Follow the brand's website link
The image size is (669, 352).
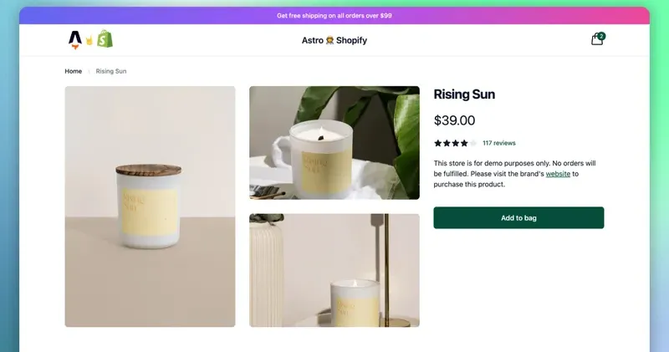558,173
